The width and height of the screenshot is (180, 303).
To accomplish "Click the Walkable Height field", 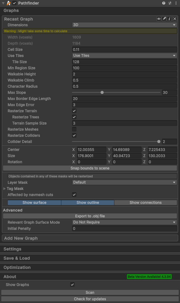I will coord(124,74).
